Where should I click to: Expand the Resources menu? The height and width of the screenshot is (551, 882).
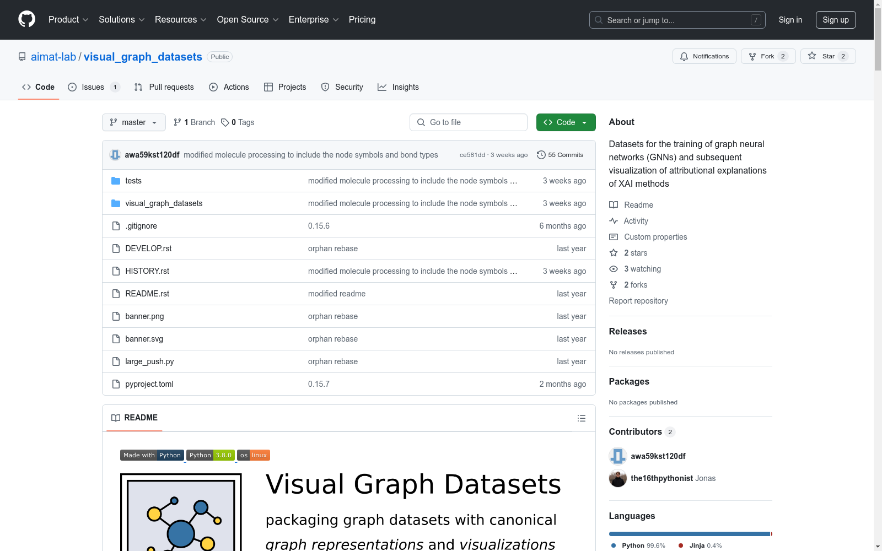pyautogui.click(x=181, y=20)
